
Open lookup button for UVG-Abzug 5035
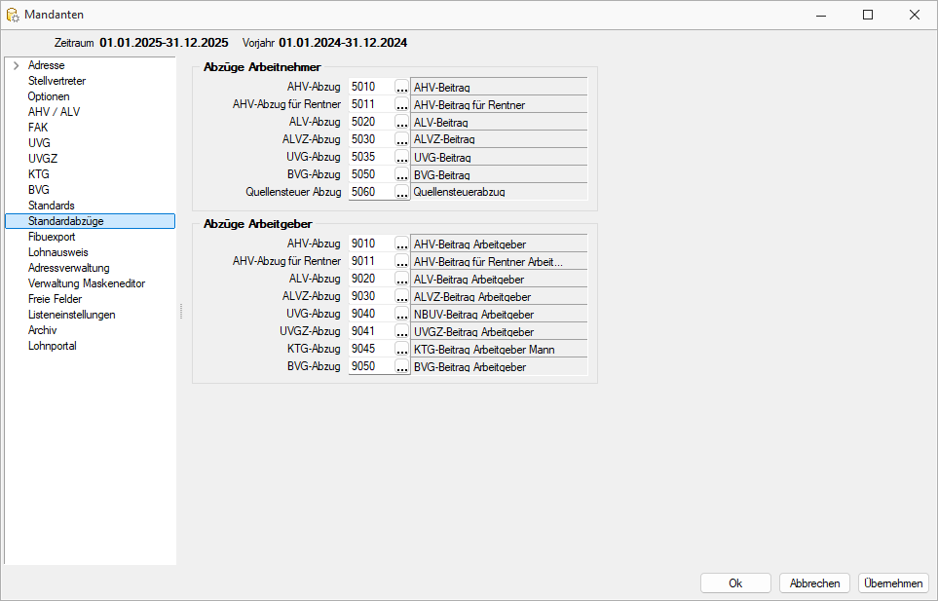(402, 157)
